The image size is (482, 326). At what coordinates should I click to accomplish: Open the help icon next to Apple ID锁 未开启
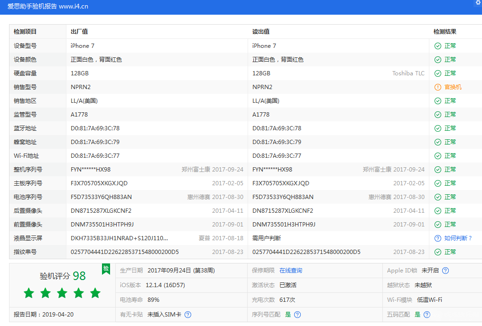coord(445,271)
